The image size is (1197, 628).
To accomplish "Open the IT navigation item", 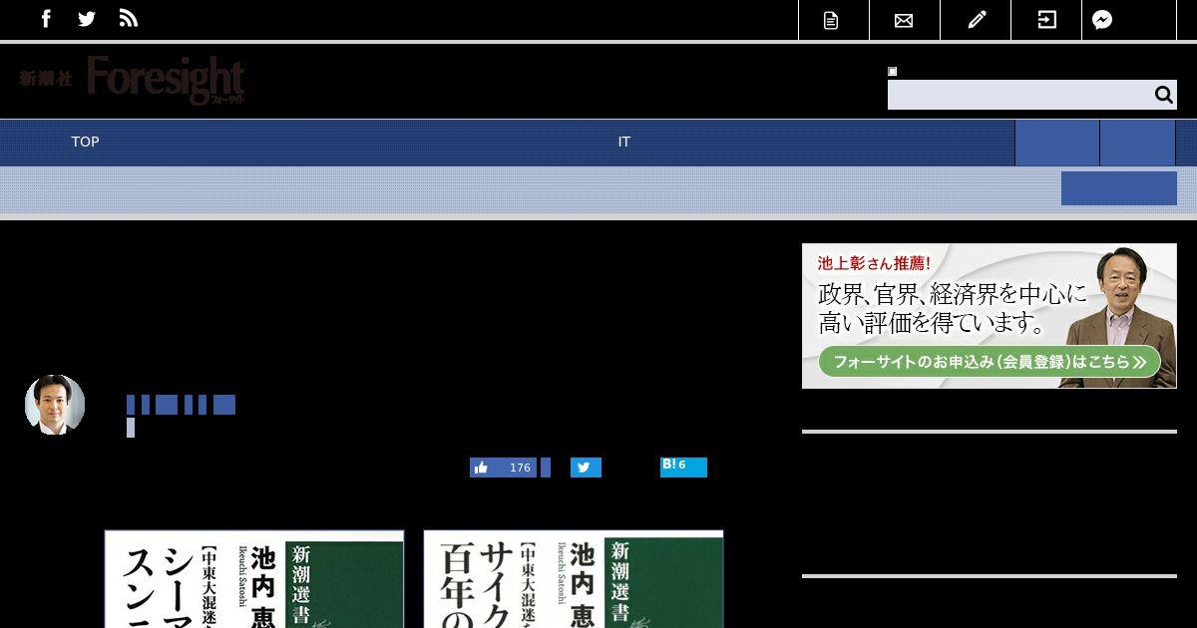I will [x=624, y=142].
